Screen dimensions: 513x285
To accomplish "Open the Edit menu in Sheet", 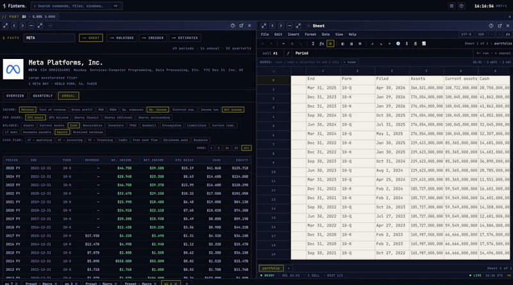I will pyautogui.click(x=278, y=35).
